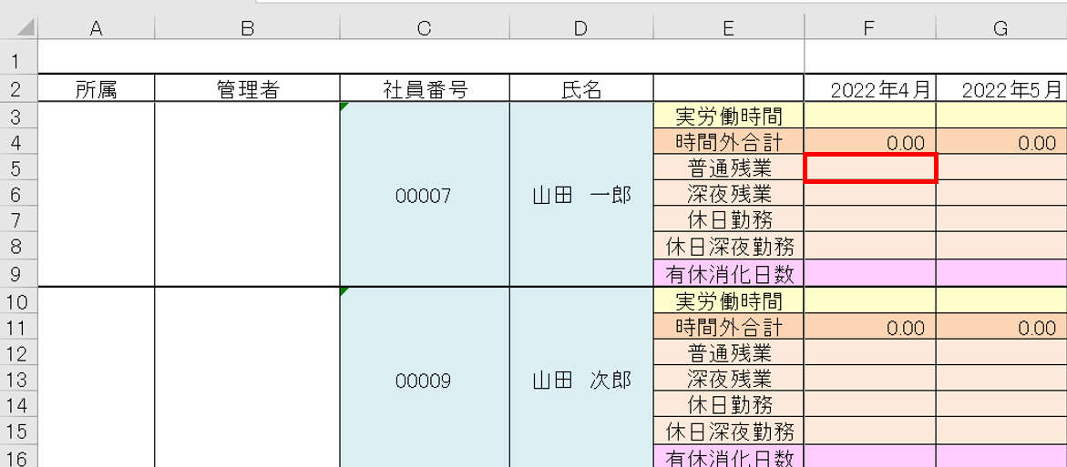Click the yellow April 実労働時間 cell in row 3
The image size is (1067, 467).
click(869, 117)
